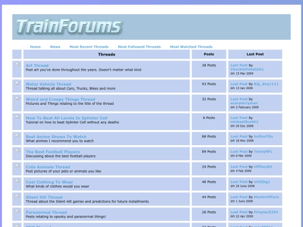Jump to Last Post in Motor Vehicle Thread
Screen dimensions: 303x227
click(239, 84)
